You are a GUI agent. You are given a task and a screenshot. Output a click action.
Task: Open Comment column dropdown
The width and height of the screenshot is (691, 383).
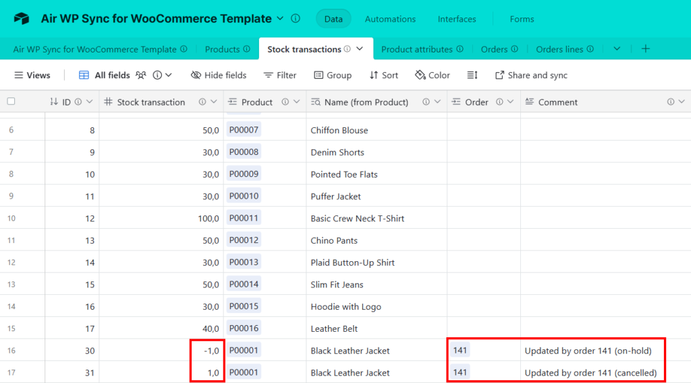click(682, 102)
